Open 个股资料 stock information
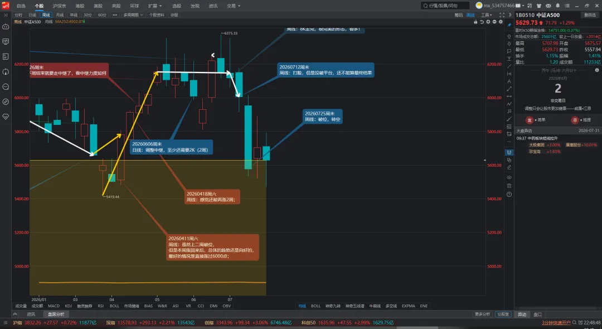 tap(156, 15)
